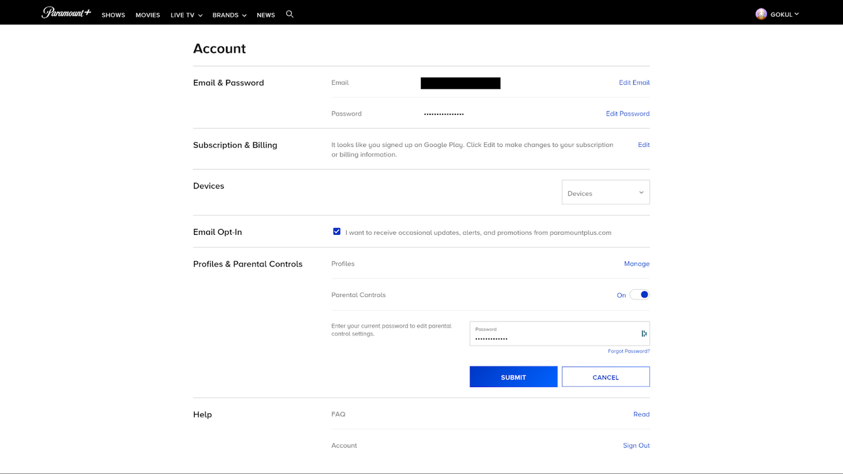Click the 'On' label beside the toggle

tap(621, 295)
